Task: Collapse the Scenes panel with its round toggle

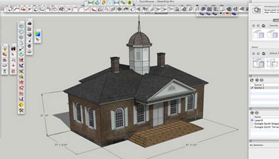Action: (251, 76)
